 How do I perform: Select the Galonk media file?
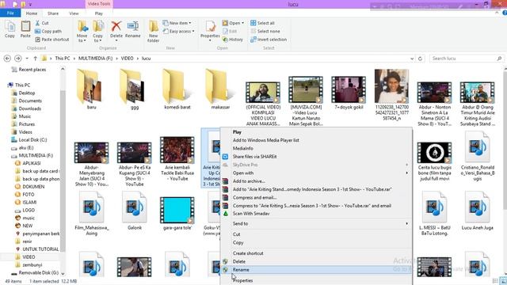(x=135, y=211)
